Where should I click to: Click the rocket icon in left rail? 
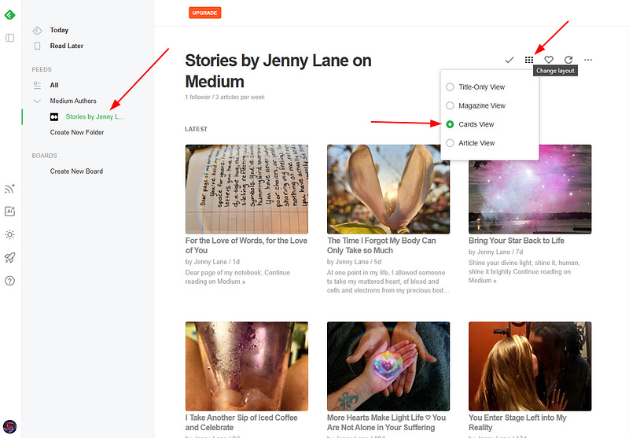9,257
